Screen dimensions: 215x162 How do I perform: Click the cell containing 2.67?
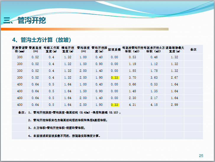click(174, 77)
